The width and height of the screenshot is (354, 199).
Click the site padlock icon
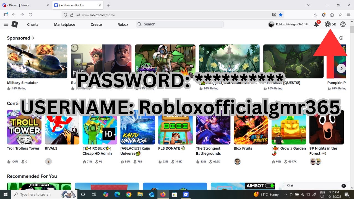tap(72, 15)
